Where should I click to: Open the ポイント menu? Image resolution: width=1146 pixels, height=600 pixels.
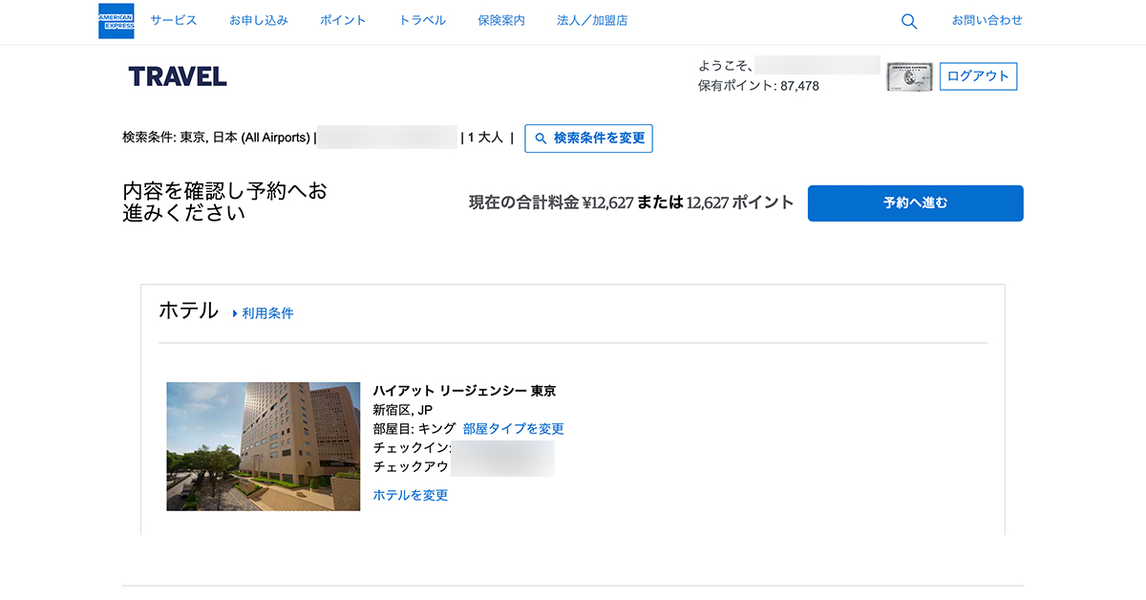coord(344,20)
